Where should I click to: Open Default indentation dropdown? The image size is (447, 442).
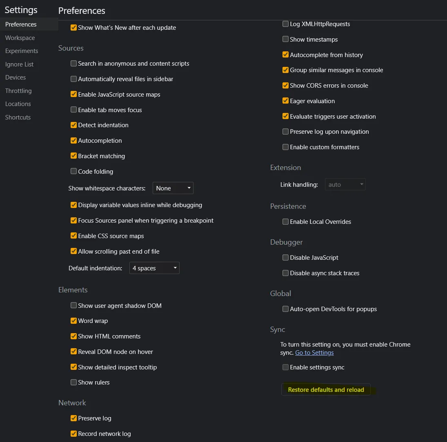pyautogui.click(x=154, y=268)
